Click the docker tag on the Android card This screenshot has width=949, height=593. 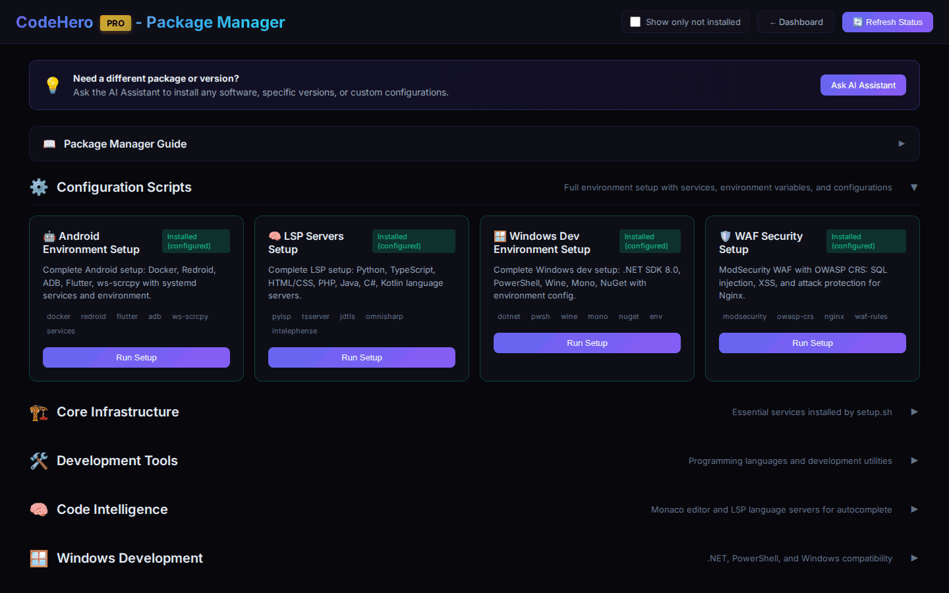point(58,316)
